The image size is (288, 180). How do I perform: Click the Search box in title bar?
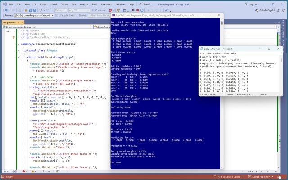coord(146,4)
